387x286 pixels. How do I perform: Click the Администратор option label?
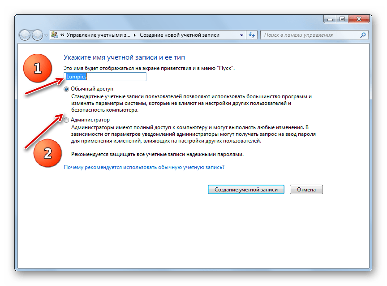point(90,120)
